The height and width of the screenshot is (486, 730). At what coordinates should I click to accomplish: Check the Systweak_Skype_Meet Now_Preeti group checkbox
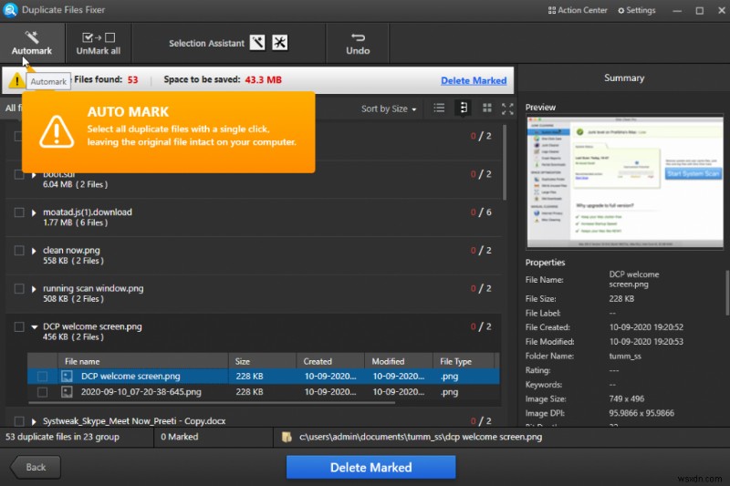[19, 421]
